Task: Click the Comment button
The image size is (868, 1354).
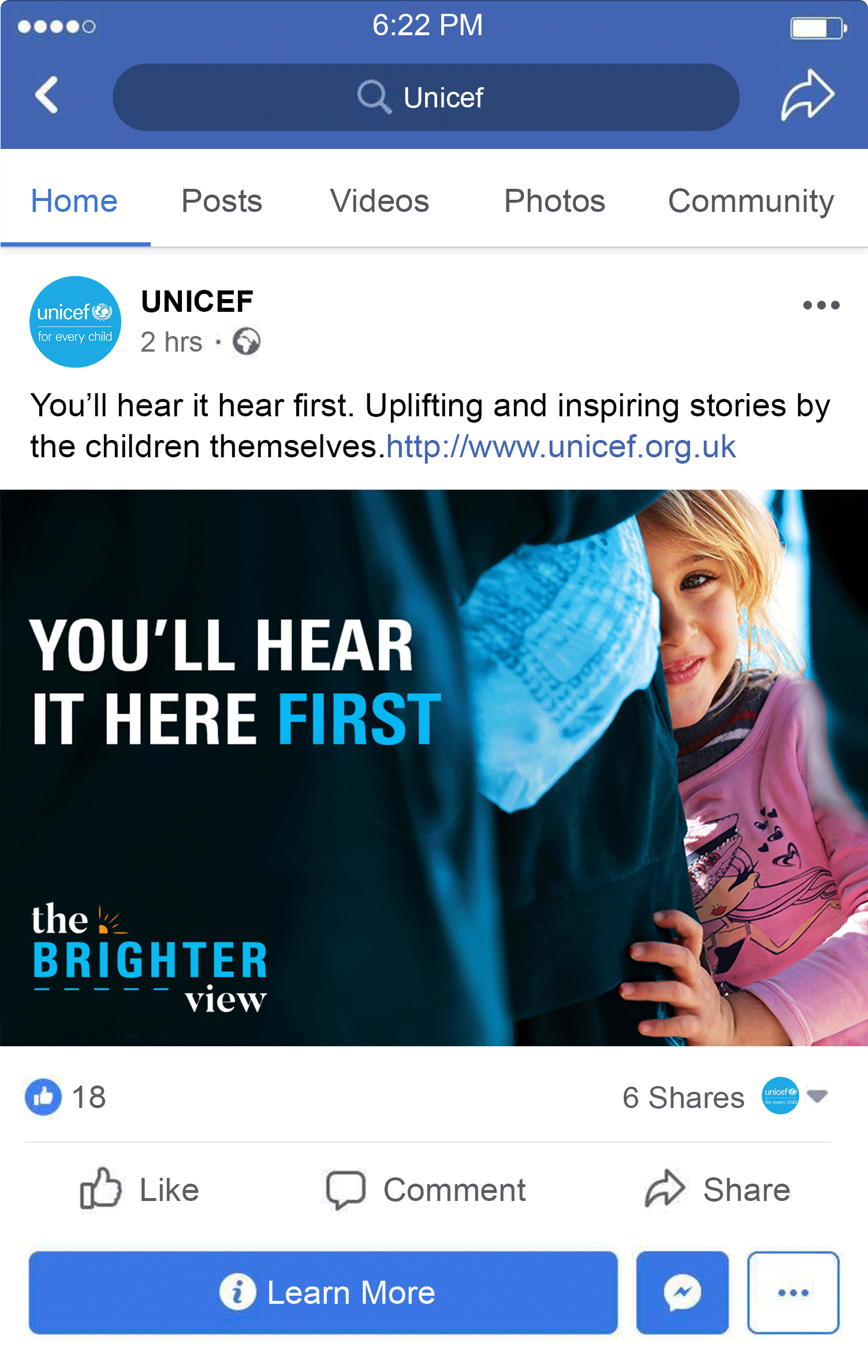Action: [426, 1190]
